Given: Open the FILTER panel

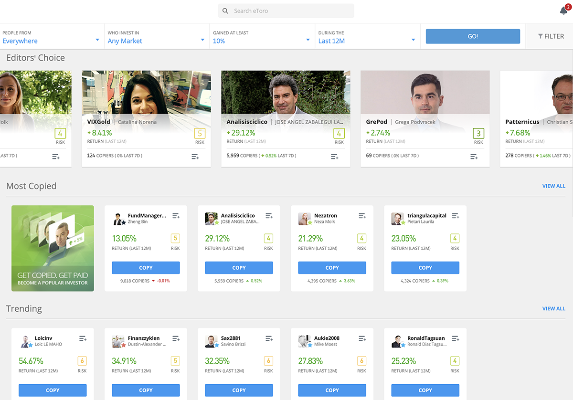Looking at the screenshot, I should click(x=551, y=36).
